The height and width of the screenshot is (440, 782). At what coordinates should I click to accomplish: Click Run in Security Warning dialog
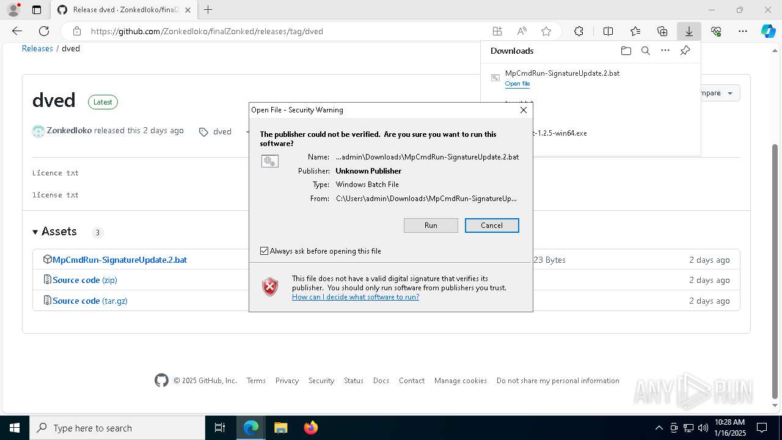pos(431,226)
